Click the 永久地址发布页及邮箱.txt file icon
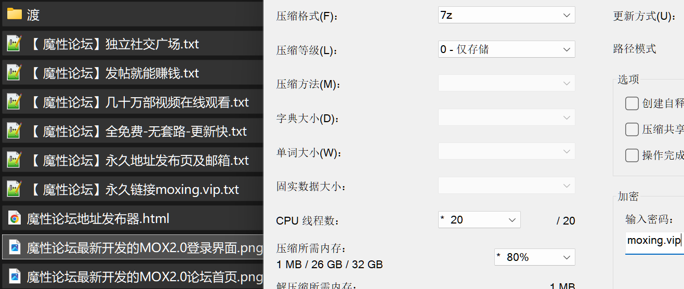 (14, 160)
